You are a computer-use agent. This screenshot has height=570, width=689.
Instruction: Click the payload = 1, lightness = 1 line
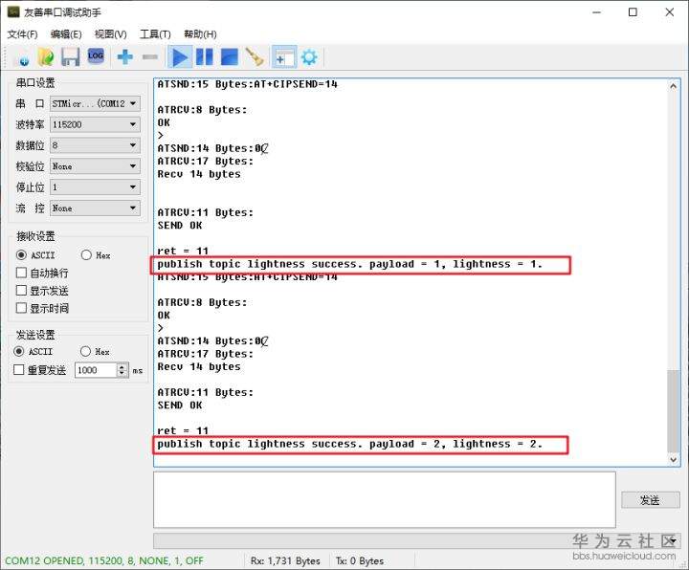350,264
